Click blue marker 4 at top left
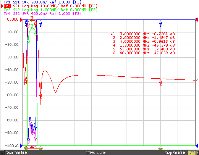This screenshot has width=199, height=155. [x=26, y=23]
